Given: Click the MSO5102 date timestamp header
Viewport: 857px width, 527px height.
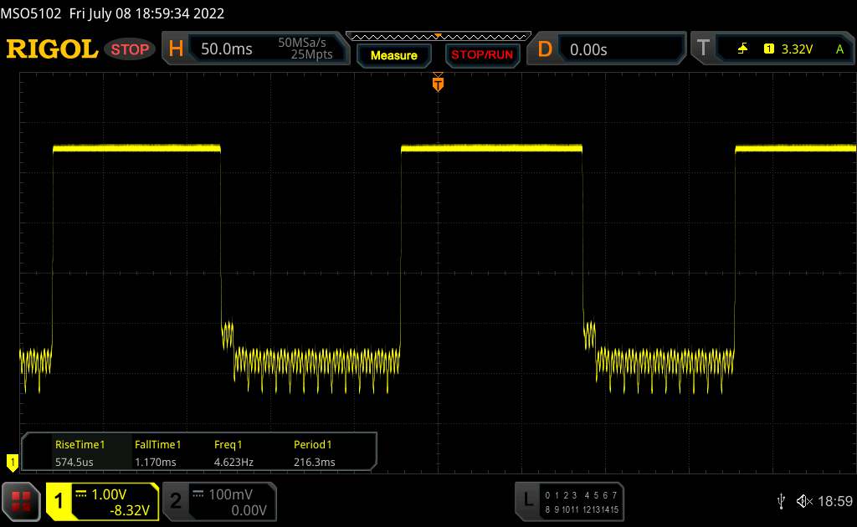Looking at the screenshot, I should pos(113,13).
